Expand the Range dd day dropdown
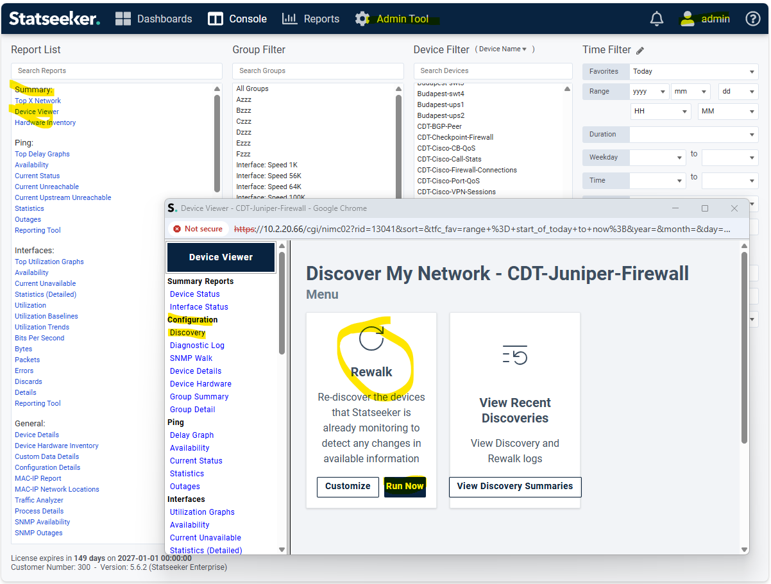771x584 pixels. tap(738, 92)
